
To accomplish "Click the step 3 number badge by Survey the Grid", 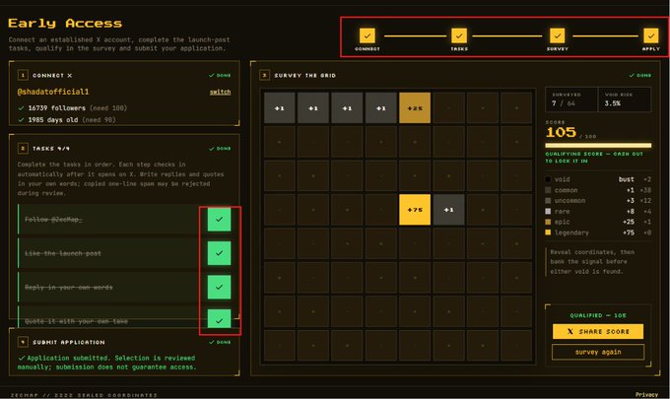I will click(264, 75).
